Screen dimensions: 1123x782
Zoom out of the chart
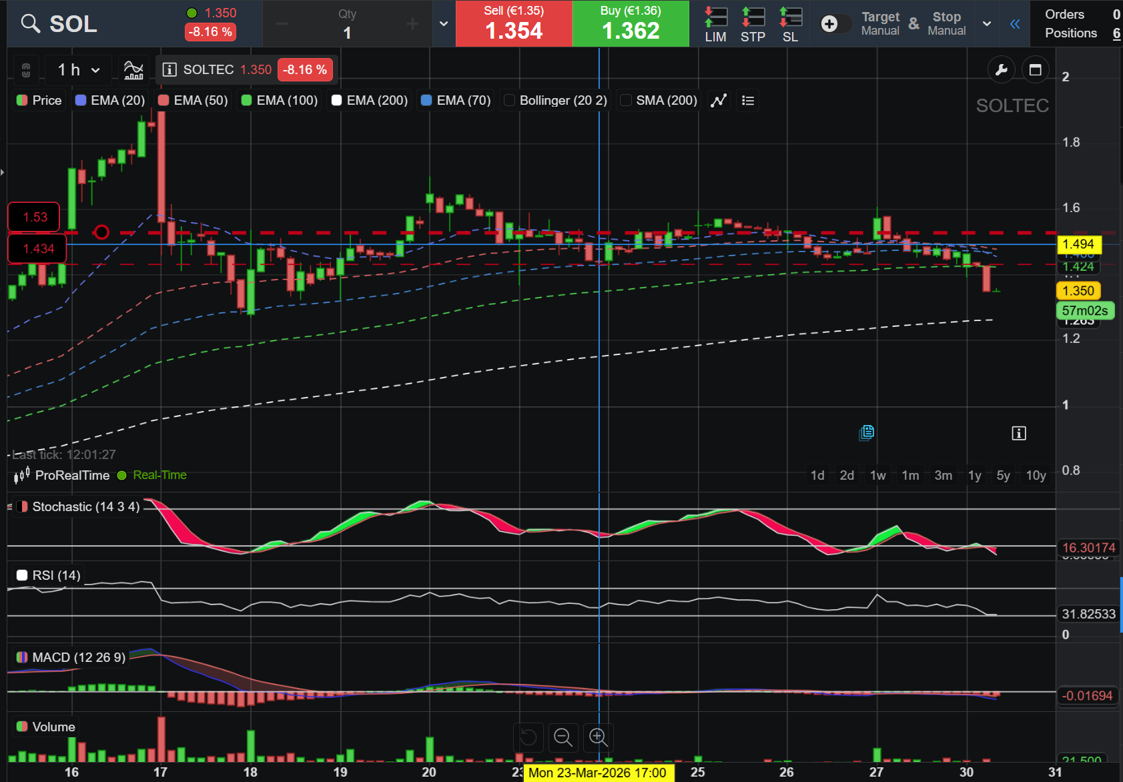point(563,737)
